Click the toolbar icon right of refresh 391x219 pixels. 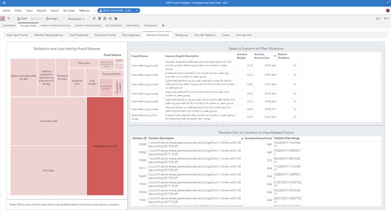99,19
